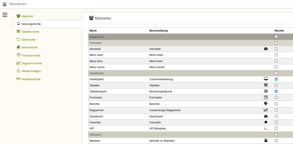Image resolution: width=293 pixels, height=144 pixels.
Task: Tick the checkbox for the Infomenü group row
Action: tap(276, 135)
